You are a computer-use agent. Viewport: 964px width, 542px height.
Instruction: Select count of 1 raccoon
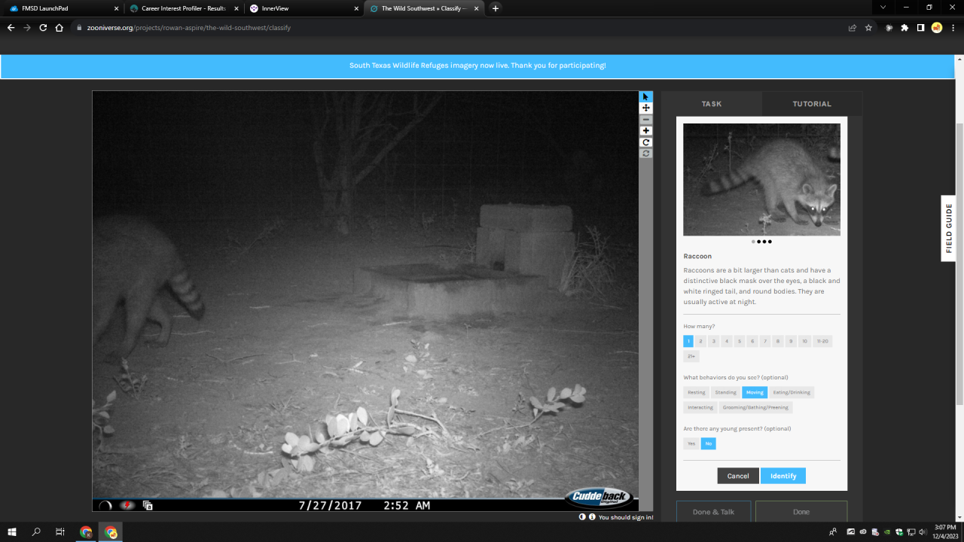click(x=688, y=341)
